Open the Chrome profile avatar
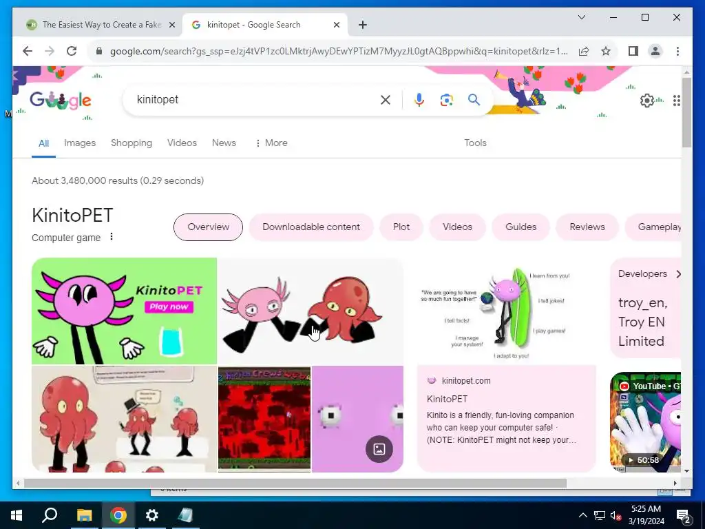705x529 pixels. tap(655, 51)
